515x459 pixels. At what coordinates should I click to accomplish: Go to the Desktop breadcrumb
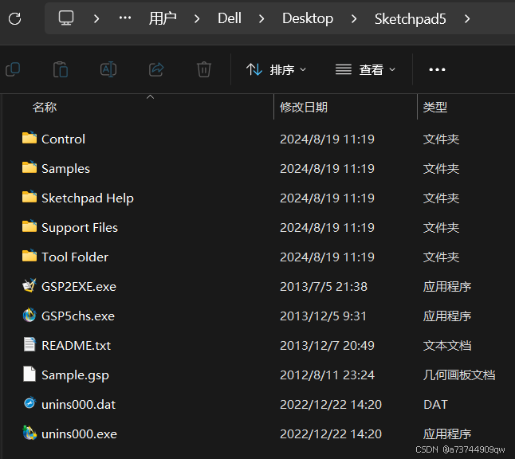[308, 18]
